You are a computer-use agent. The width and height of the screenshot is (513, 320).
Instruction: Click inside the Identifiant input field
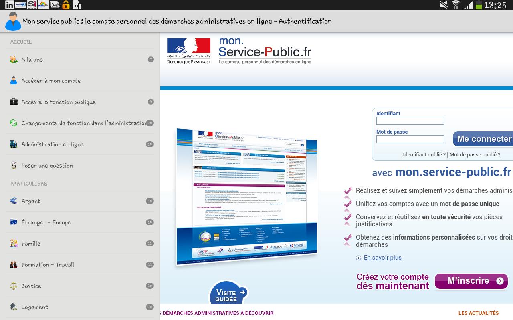point(410,120)
